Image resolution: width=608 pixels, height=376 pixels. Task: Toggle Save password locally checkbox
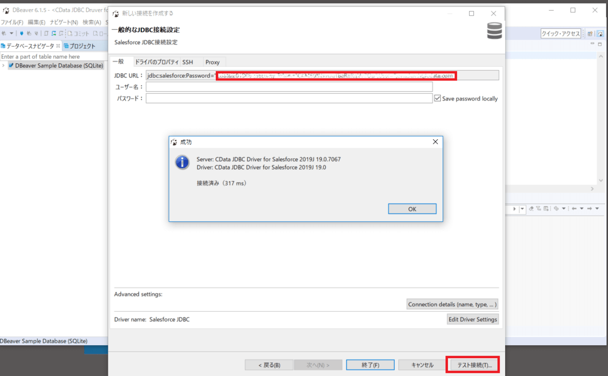437,99
